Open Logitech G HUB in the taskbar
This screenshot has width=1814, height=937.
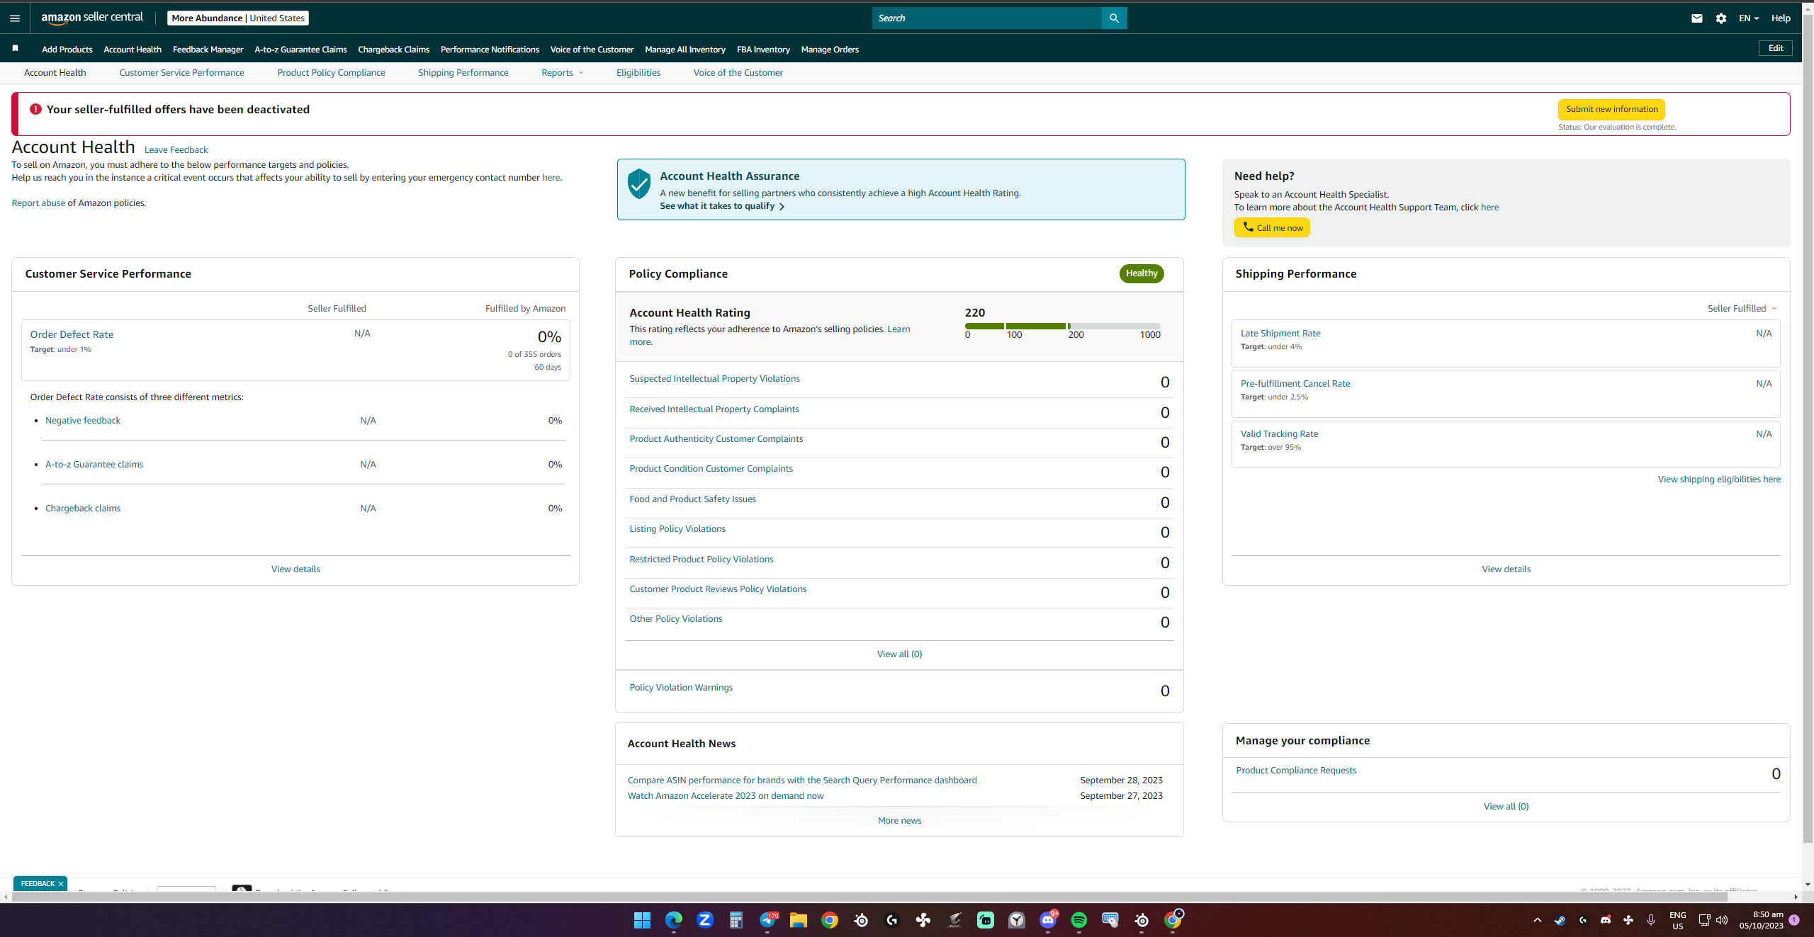coord(892,920)
